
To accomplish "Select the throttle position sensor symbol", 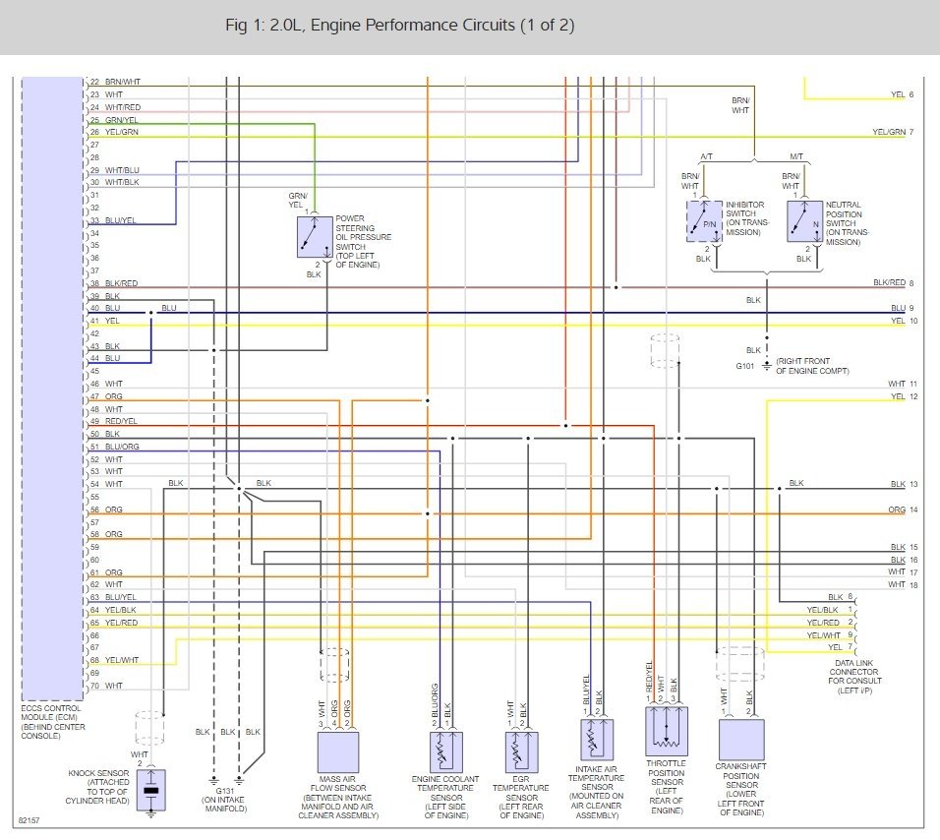I will click(x=667, y=731).
